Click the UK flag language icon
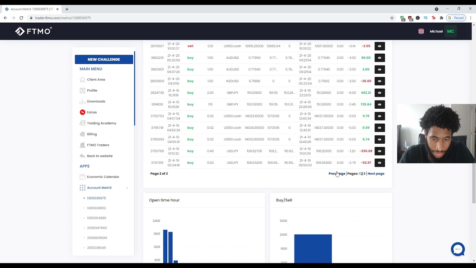This screenshot has height=268, width=476. (421, 31)
